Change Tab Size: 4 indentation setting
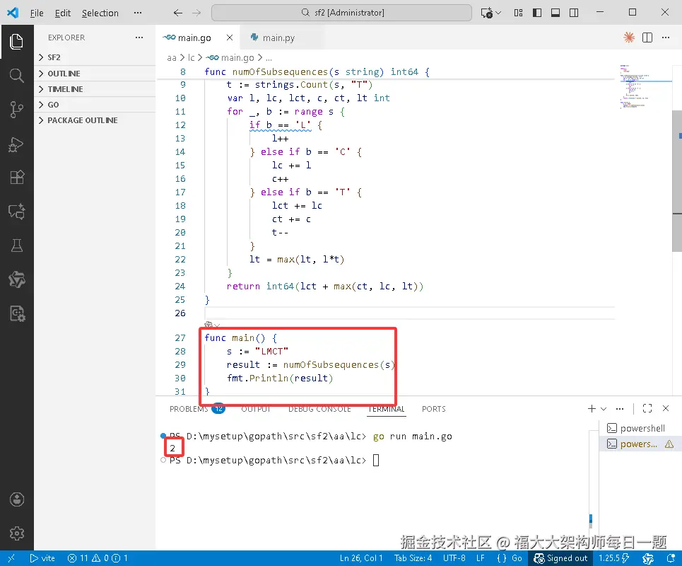The height and width of the screenshot is (566, 682). point(413,558)
